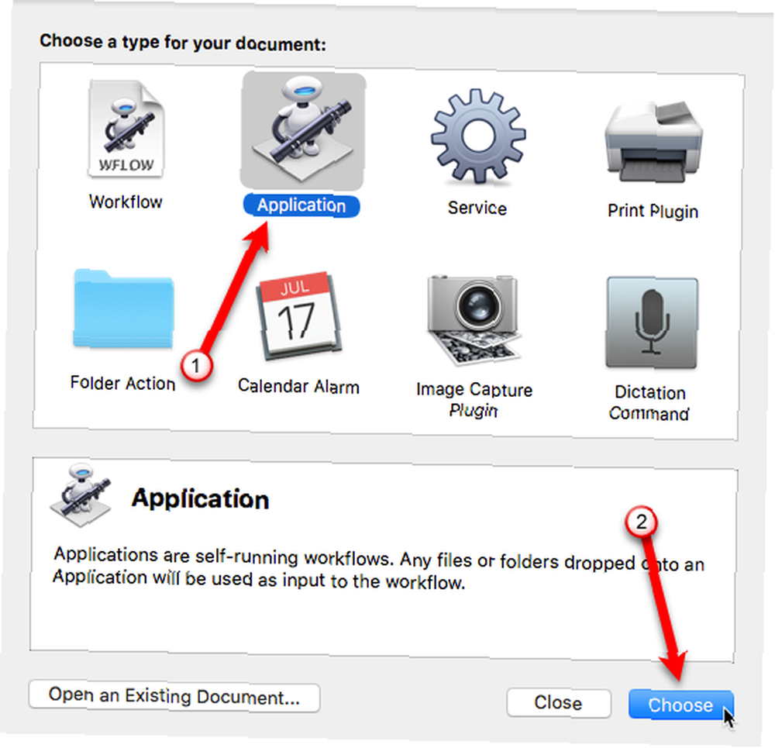Click the Close button
This screenshot has height=748, width=775.
point(559,702)
